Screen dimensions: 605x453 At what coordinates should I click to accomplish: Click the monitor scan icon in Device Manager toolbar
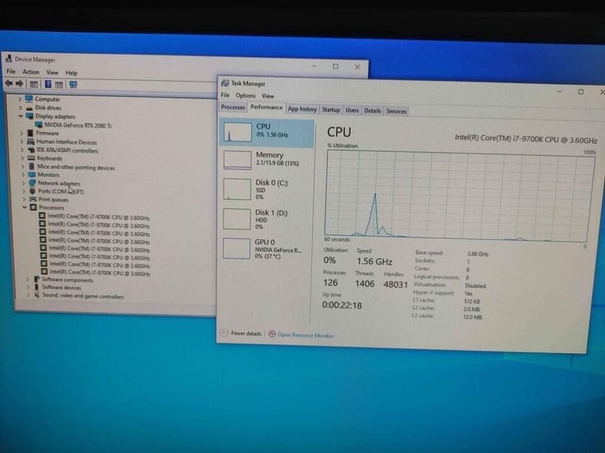pyautogui.click(x=73, y=84)
